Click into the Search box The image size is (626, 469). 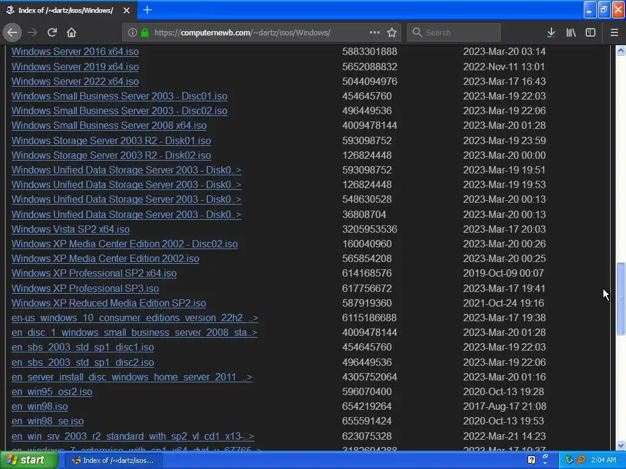[454, 32]
